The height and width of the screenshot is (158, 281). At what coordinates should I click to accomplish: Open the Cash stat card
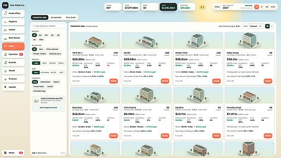168,7
